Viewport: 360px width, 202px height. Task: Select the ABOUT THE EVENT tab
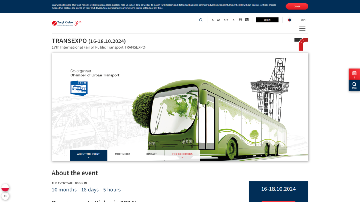88,155
